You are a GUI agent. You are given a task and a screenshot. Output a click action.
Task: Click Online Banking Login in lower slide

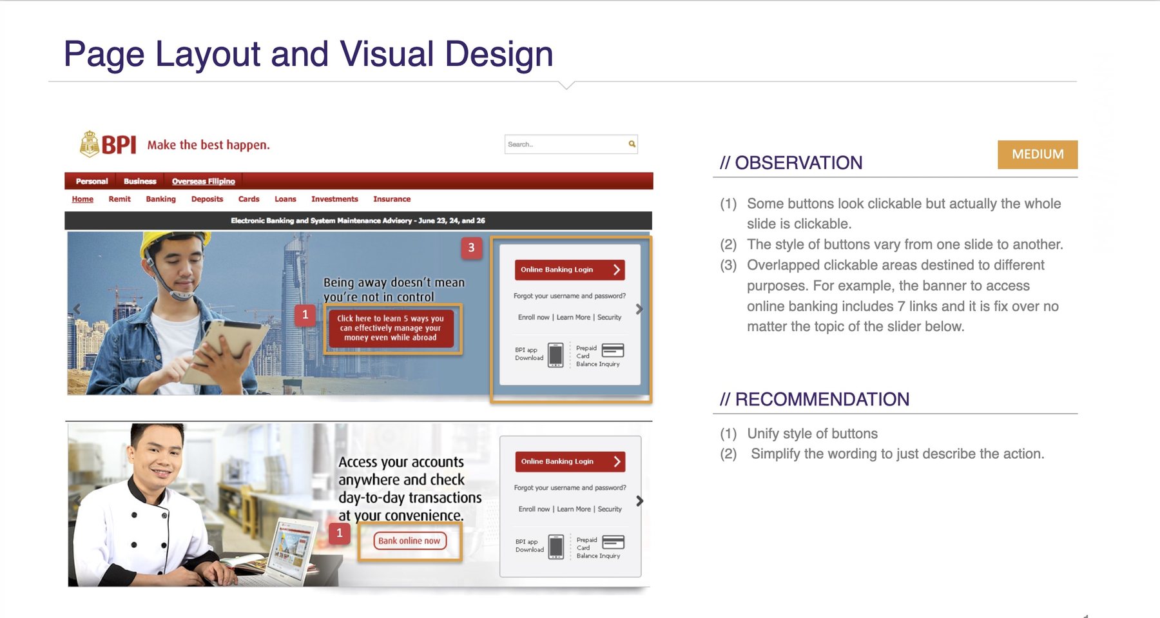570,461
